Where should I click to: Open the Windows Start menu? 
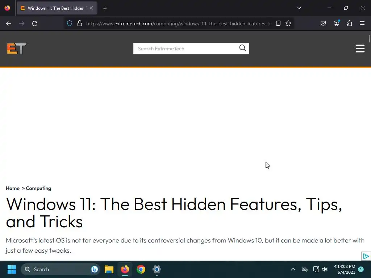click(x=12, y=269)
